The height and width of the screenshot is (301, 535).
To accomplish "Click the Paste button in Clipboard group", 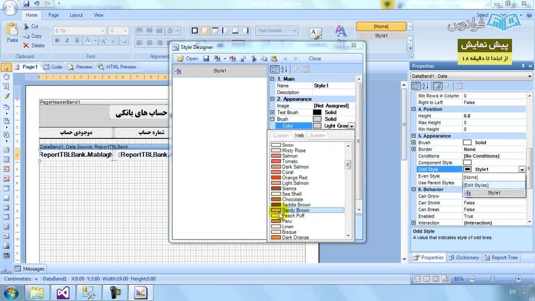I will click(x=13, y=33).
